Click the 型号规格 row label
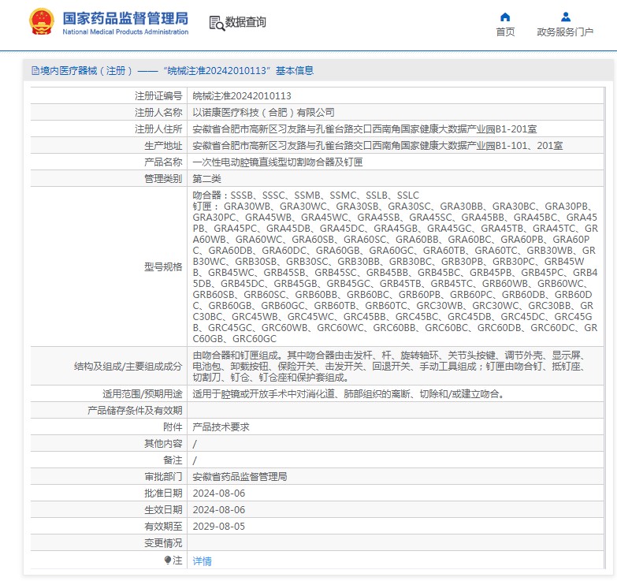 coord(163,267)
